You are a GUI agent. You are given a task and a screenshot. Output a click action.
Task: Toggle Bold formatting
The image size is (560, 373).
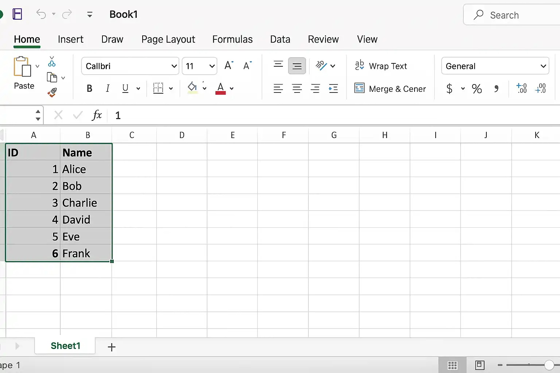(89, 89)
